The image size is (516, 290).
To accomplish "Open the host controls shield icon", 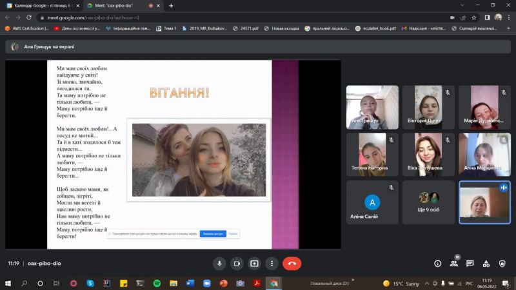I will click(x=502, y=264).
